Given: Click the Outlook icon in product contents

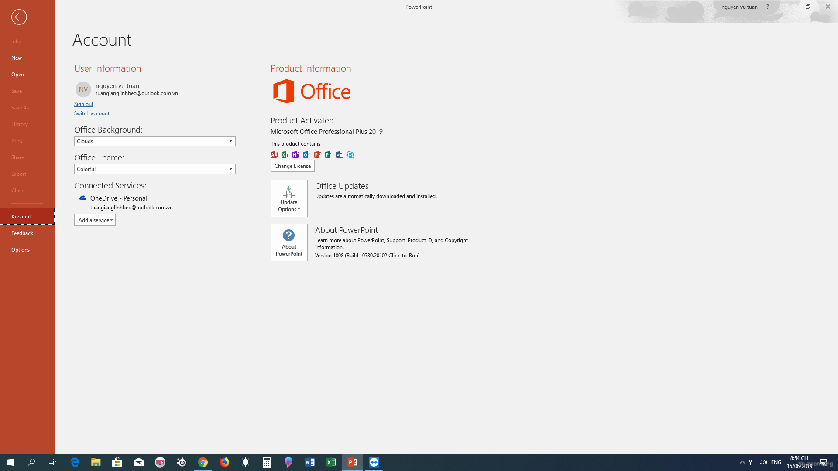Looking at the screenshot, I should pos(307,155).
